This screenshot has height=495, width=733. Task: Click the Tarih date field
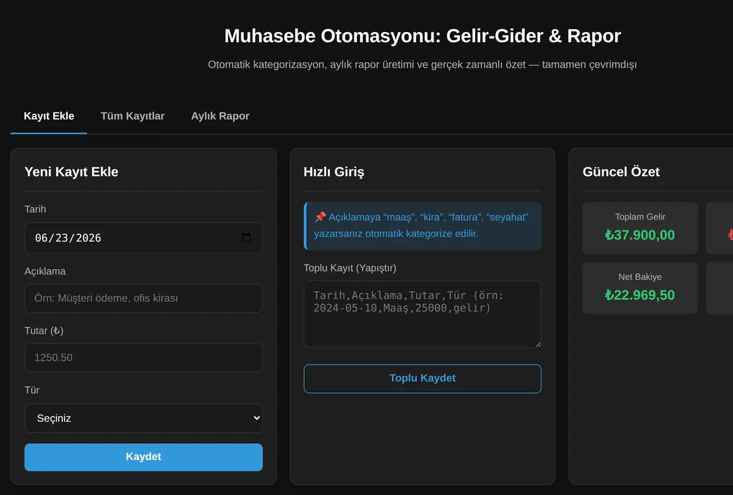[144, 237]
